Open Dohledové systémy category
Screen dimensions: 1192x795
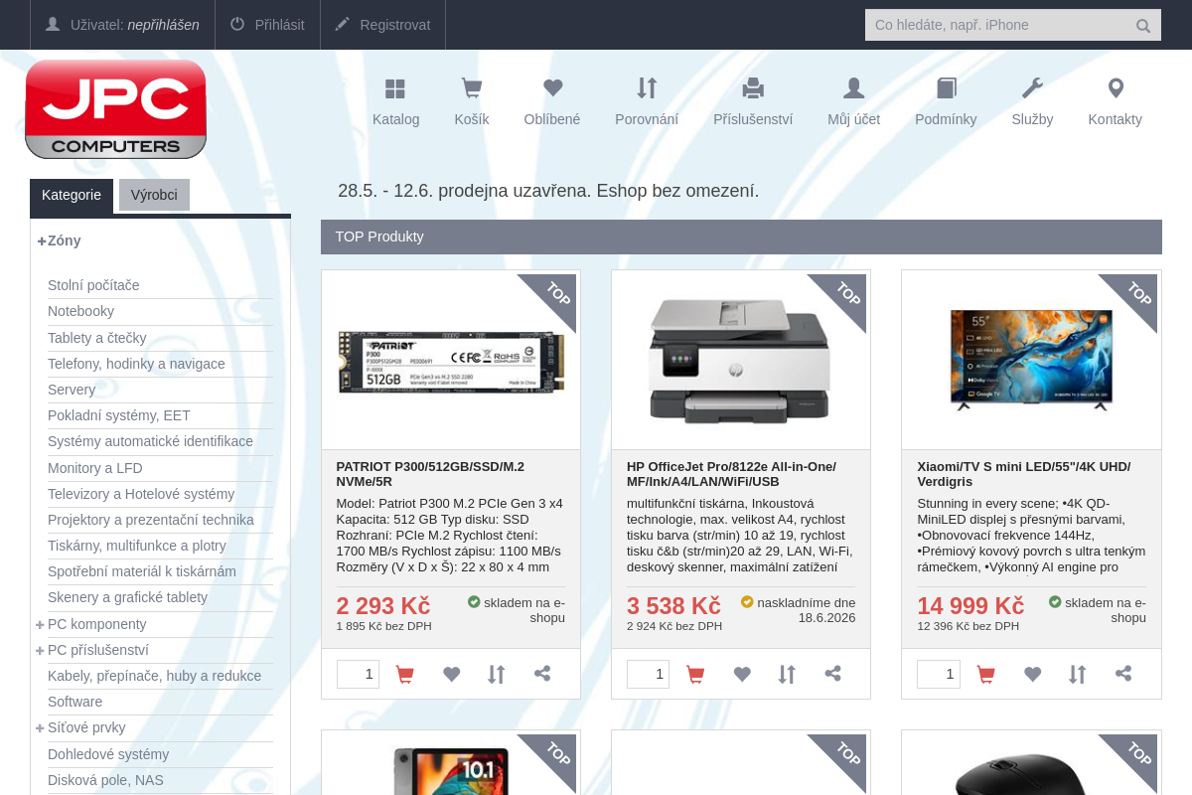(108, 754)
